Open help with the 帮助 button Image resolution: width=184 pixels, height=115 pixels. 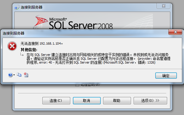click(117, 101)
